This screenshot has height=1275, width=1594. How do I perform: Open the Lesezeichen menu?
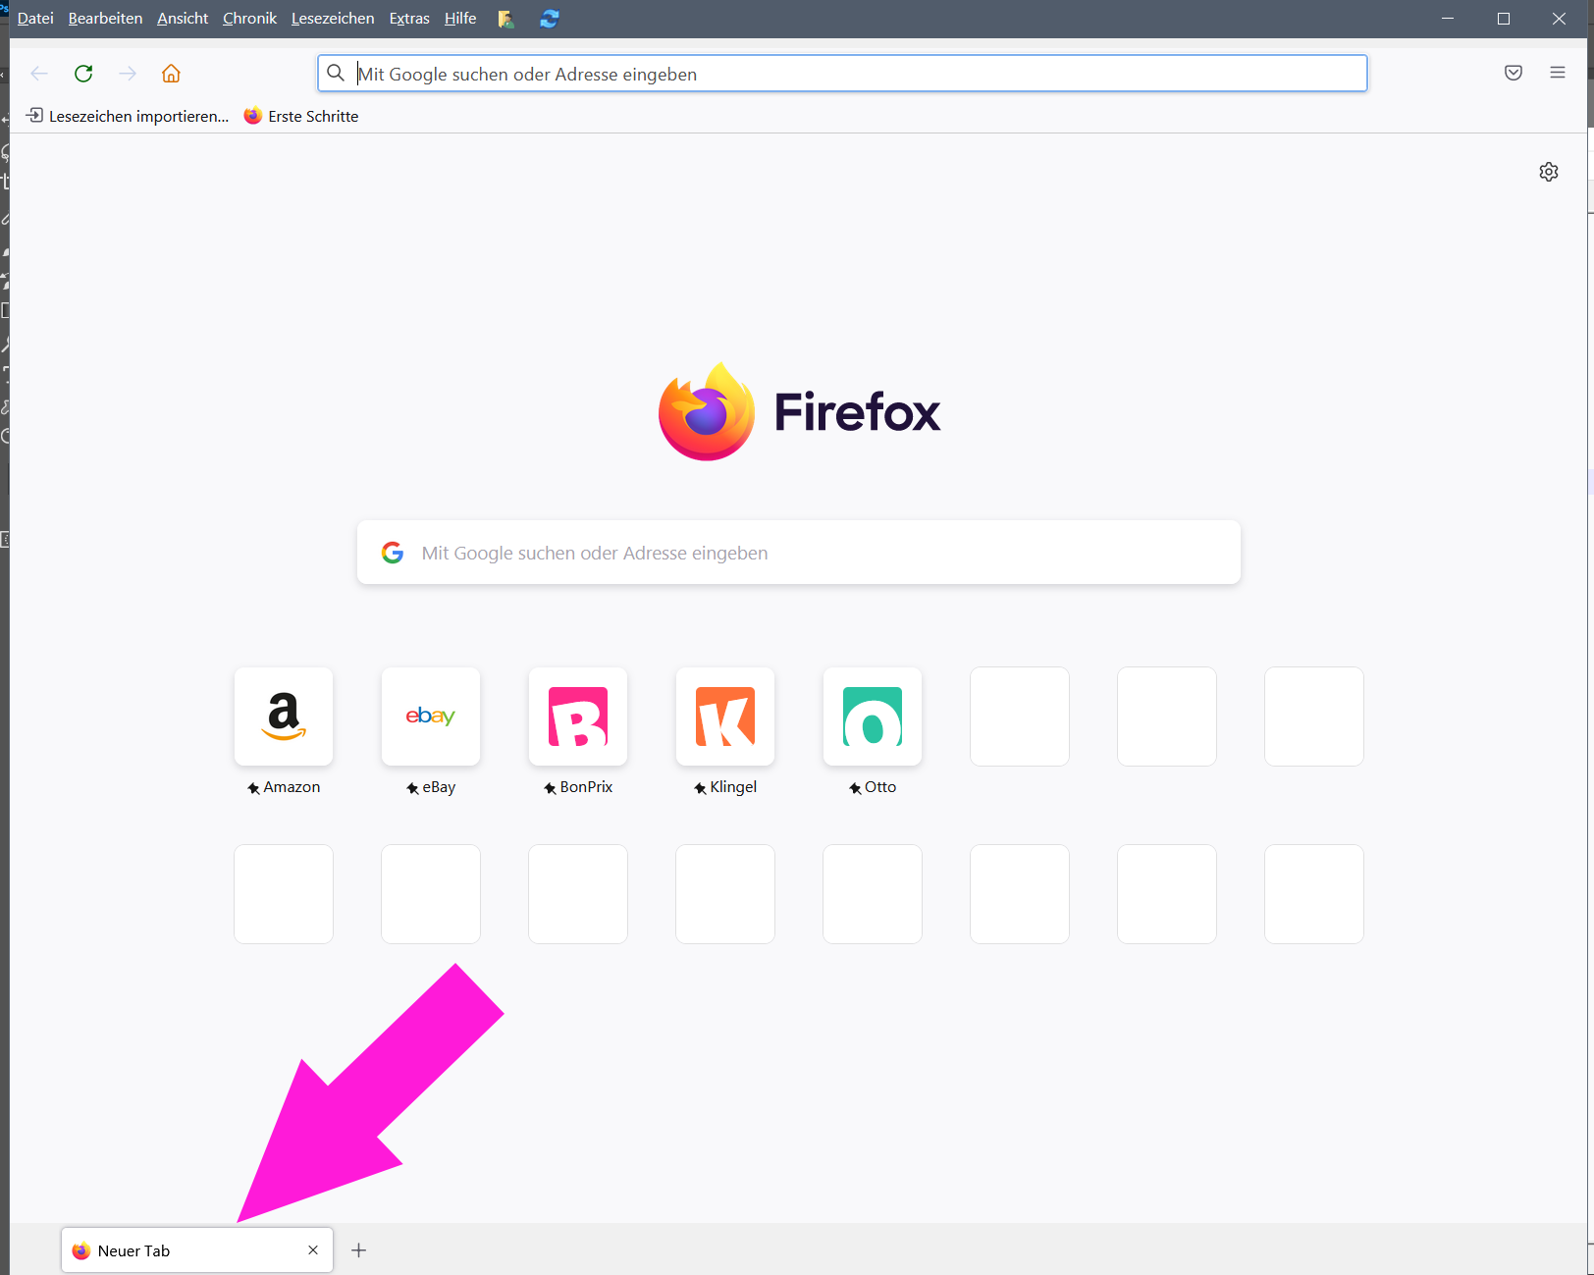(333, 19)
